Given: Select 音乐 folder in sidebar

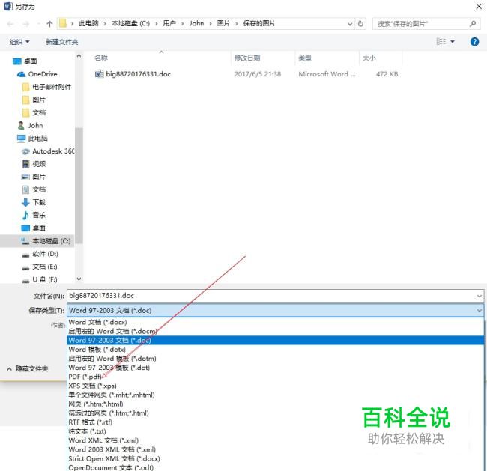Looking at the screenshot, I should tap(34, 215).
